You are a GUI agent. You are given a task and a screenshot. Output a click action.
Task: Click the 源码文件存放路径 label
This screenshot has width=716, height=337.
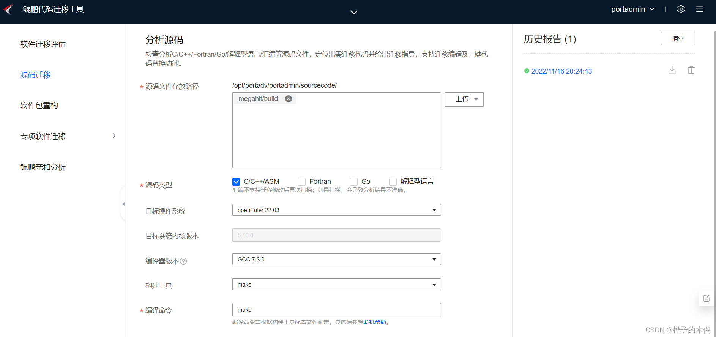(x=172, y=87)
